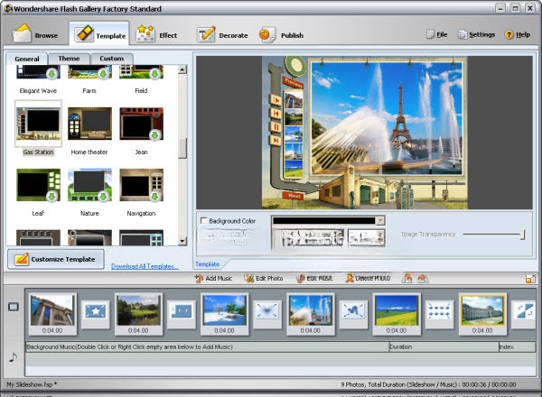Viewport: 542px width, 397px height.
Task: Choose the Home theater template thumbnail
Action: click(89, 124)
